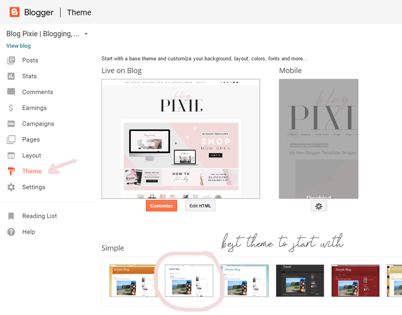The width and height of the screenshot is (402, 315).
Task: Expand the Blog Pixie blog selector dropdown
Action: (x=86, y=34)
